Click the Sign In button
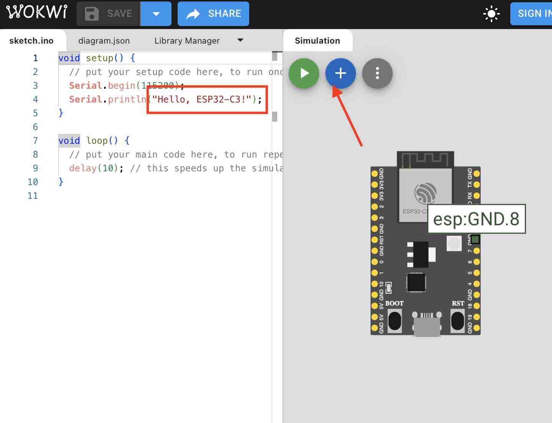Viewport: 552px width, 423px height. (531, 14)
